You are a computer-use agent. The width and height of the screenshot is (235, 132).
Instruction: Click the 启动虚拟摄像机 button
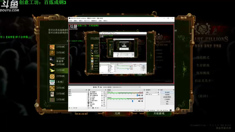[167, 97]
